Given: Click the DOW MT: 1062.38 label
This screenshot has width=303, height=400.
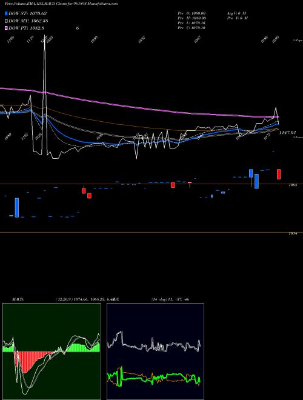Looking at the screenshot, I should click(x=28, y=21).
